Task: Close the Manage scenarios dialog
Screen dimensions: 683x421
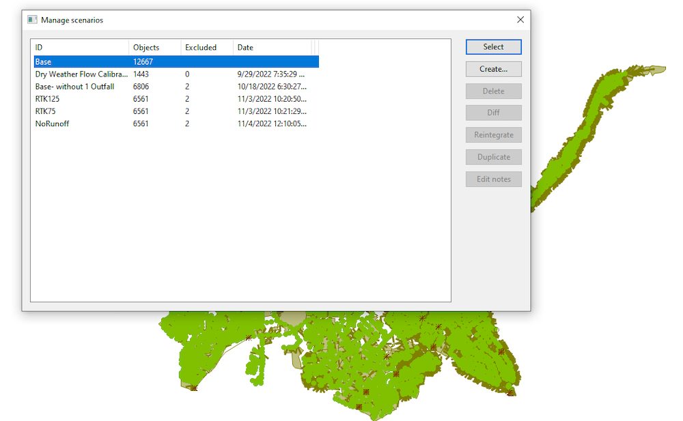Action: tap(520, 20)
